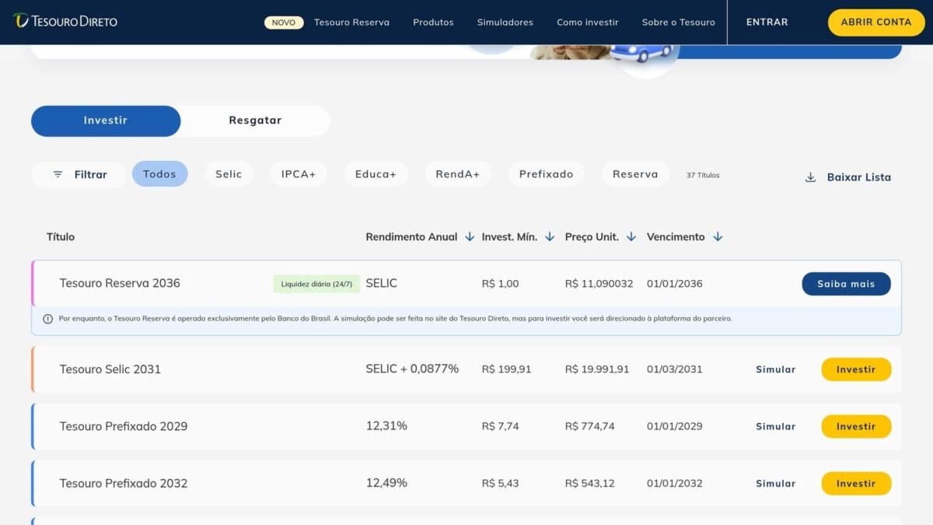Click Simular for Tesouro Selic 2031

tap(776, 369)
